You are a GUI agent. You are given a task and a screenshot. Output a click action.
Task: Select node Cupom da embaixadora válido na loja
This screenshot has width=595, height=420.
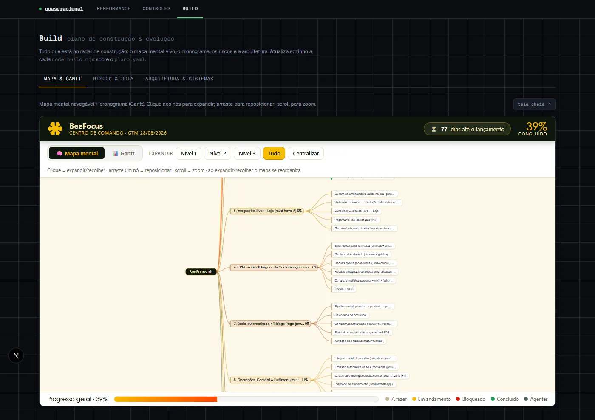coord(364,194)
